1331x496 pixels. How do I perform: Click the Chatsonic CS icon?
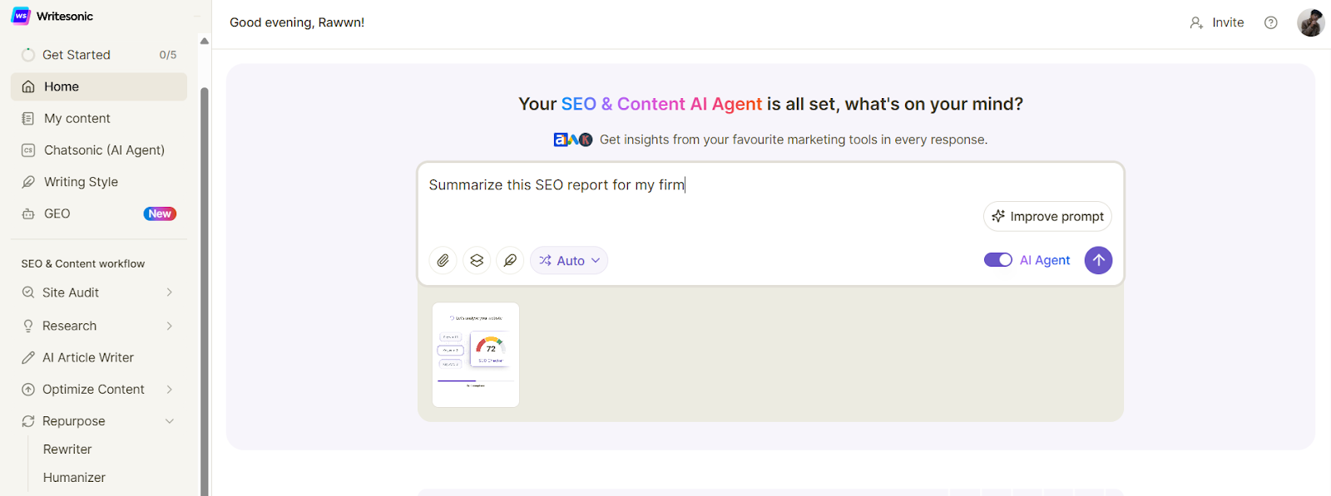(28, 150)
